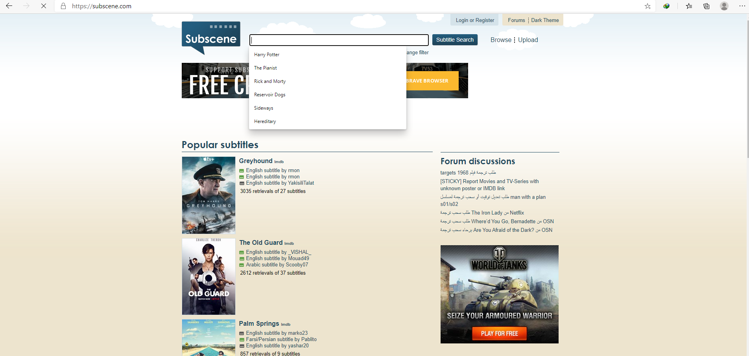Open the Greyhound poster thumbnail
The height and width of the screenshot is (356, 749).
click(x=208, y=195)
